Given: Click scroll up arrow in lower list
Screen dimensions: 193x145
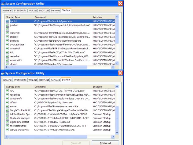Looking at the screenshot, I should (x=117, y=86).
